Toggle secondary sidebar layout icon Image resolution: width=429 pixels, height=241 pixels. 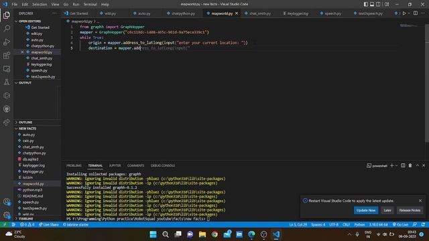click(x=378, y=4)
